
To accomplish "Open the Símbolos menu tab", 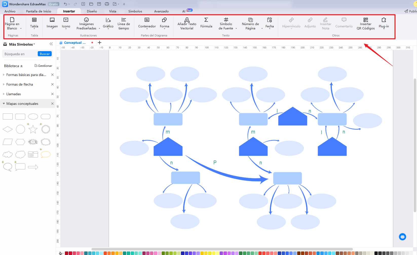I will (x=135, y=11).
